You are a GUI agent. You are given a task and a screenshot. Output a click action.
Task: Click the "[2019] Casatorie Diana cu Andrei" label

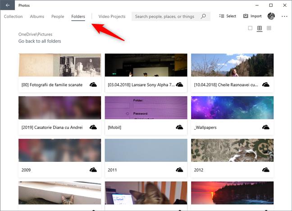click(x=52, y=128)
